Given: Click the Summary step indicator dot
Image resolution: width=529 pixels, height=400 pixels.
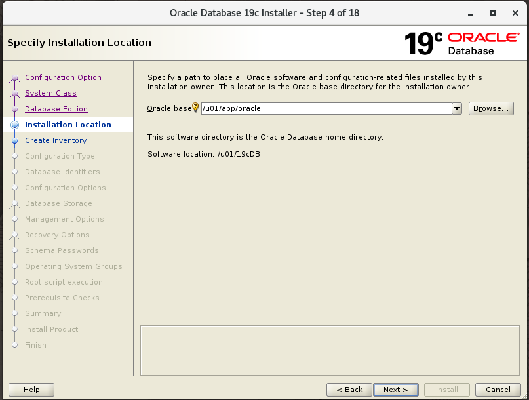Looking at the screenshot, I should (14, 313).
